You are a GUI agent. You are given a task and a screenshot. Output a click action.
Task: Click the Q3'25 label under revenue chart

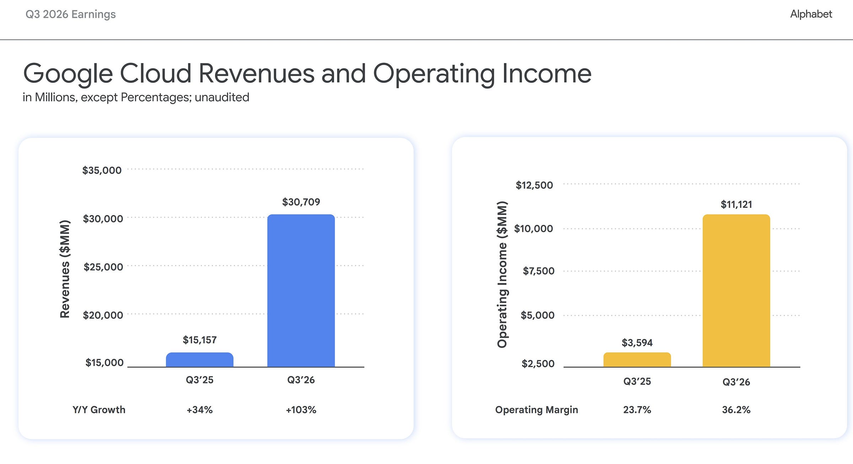200,380
